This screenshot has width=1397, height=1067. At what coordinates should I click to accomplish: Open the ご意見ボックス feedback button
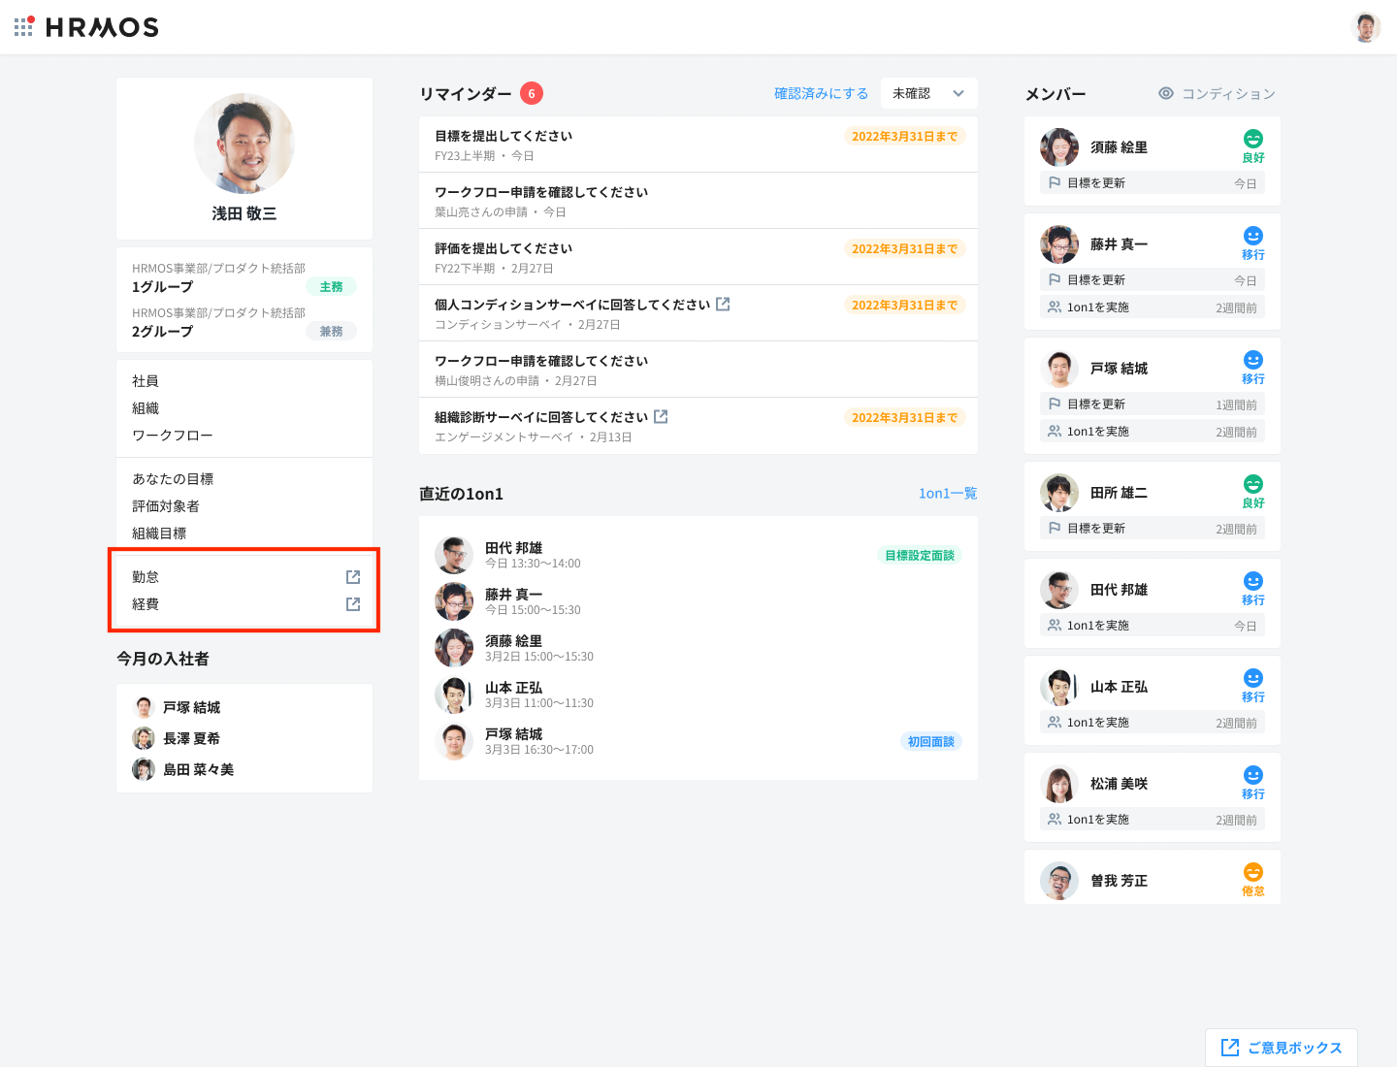(1281, 1048)
